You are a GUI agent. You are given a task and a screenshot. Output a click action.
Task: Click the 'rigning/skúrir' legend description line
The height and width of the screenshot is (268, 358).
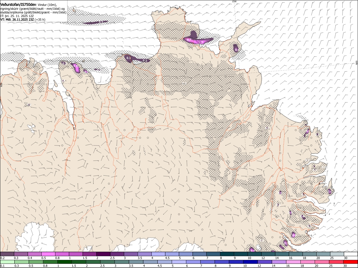32,9
